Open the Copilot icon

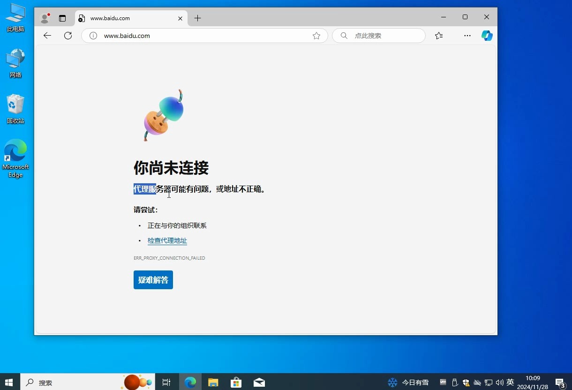(487, 36)
